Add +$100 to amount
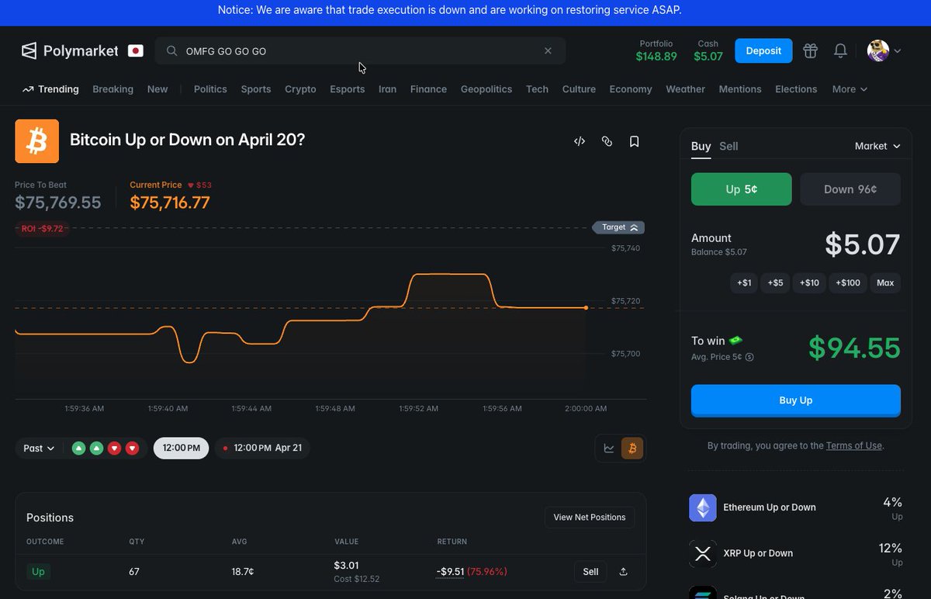 click(x=848, y=283)
